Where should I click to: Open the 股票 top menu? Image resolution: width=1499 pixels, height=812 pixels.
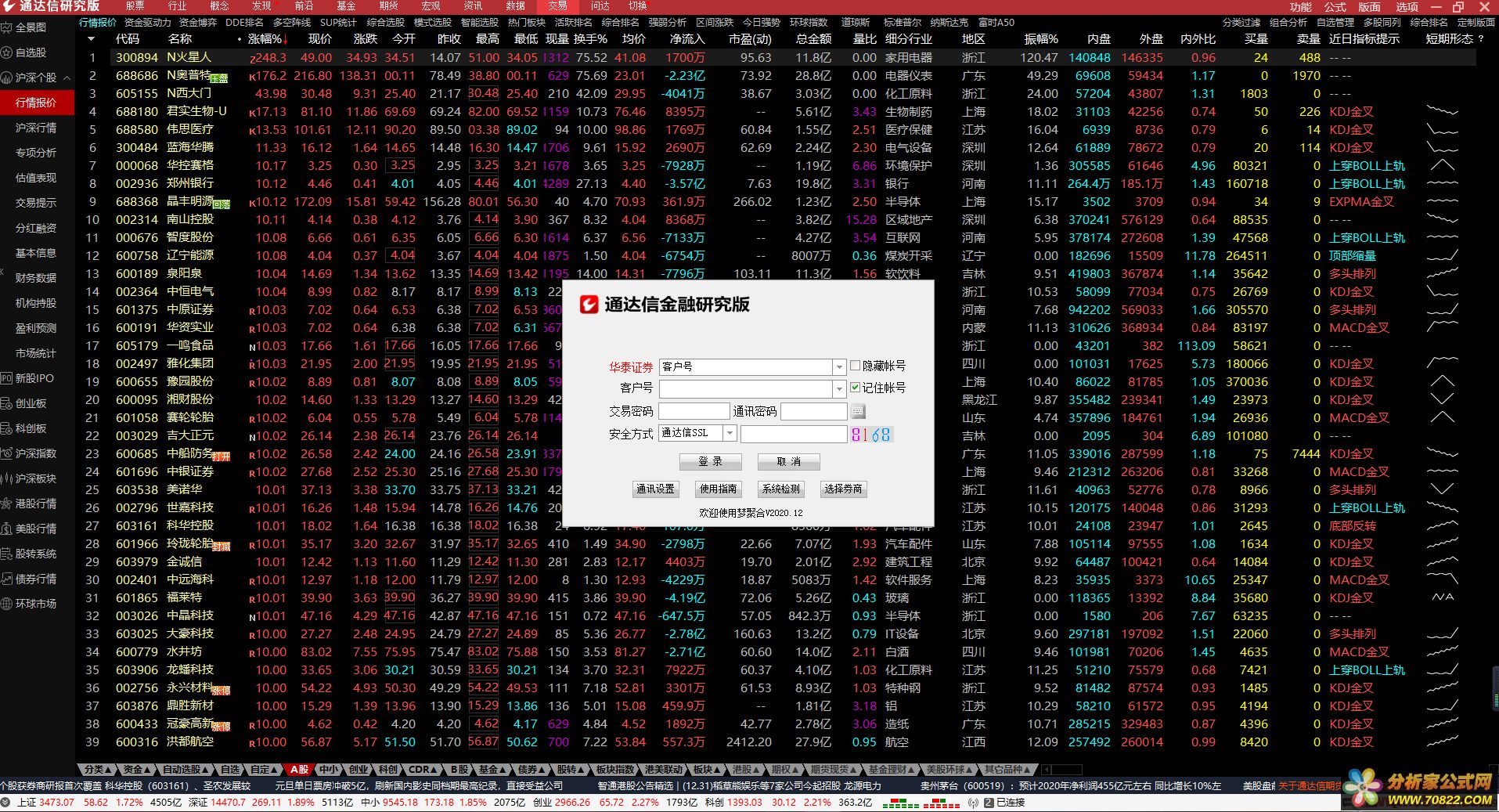point(135,5)
